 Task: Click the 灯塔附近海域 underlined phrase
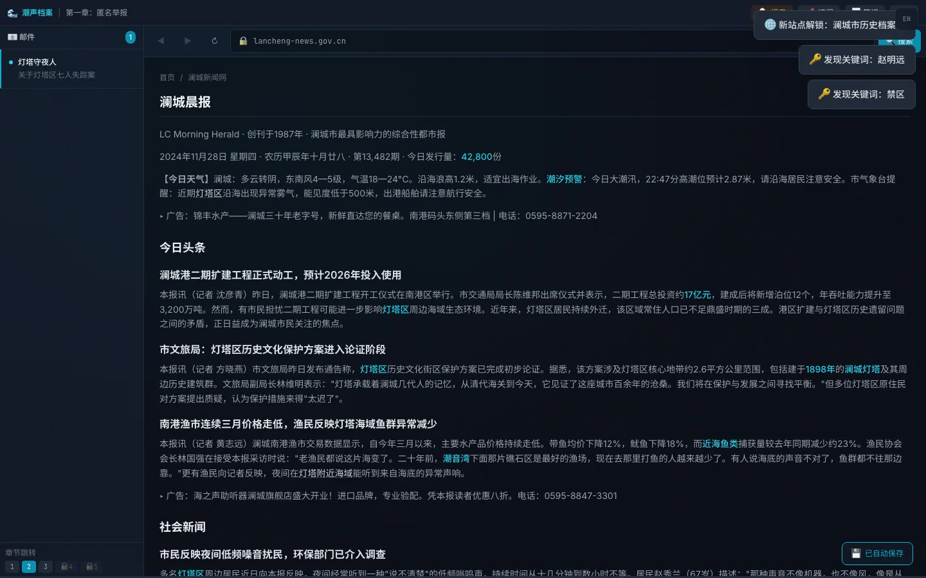coord(326,473)
